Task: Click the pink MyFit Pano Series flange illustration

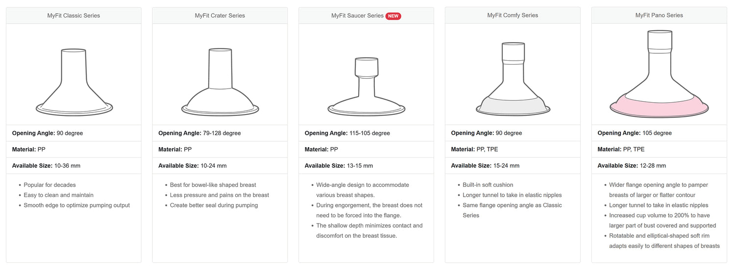Action: [659, 74]
